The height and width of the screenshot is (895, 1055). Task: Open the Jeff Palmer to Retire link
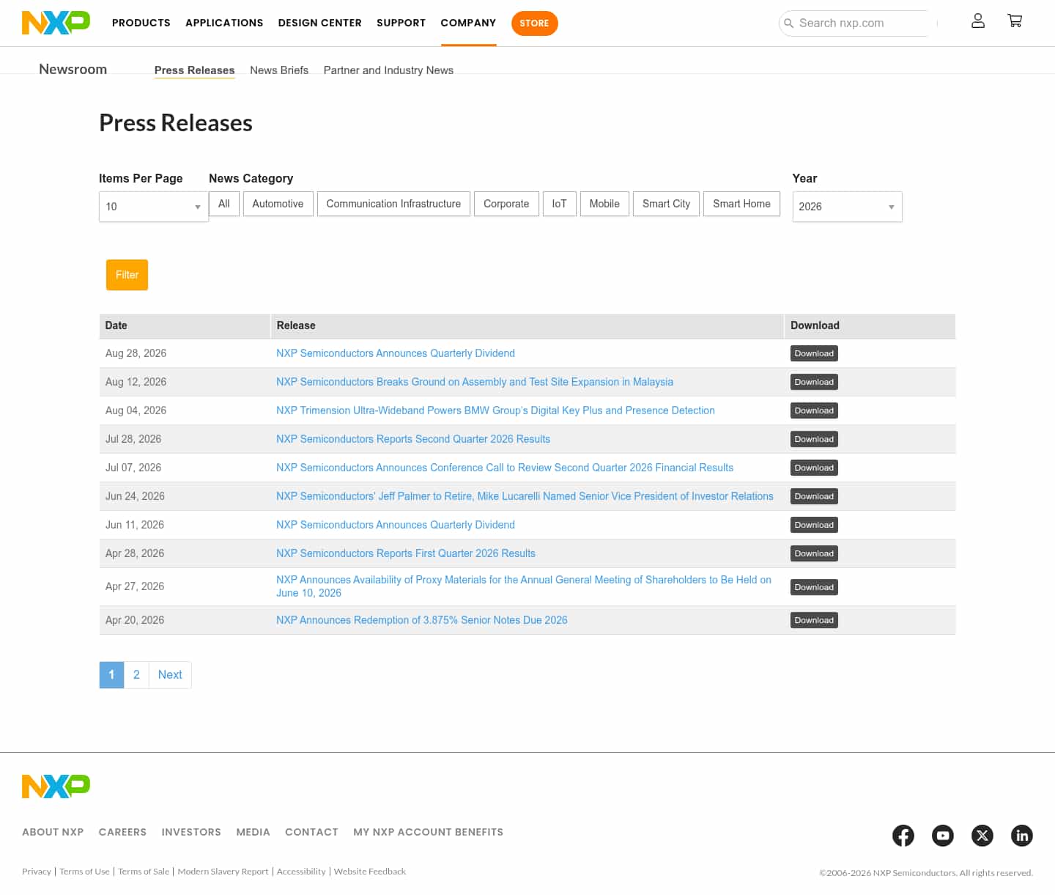(525, 496)
